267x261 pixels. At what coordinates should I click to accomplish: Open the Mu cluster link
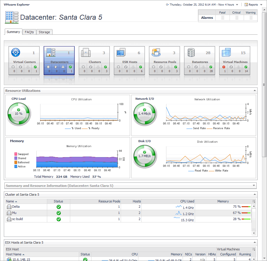tap(14, 213)
